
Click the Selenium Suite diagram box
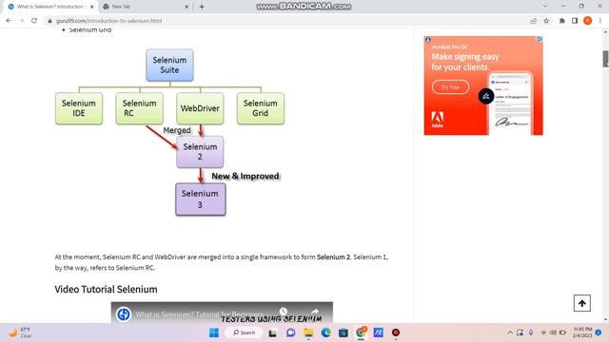tap(169, 66)
